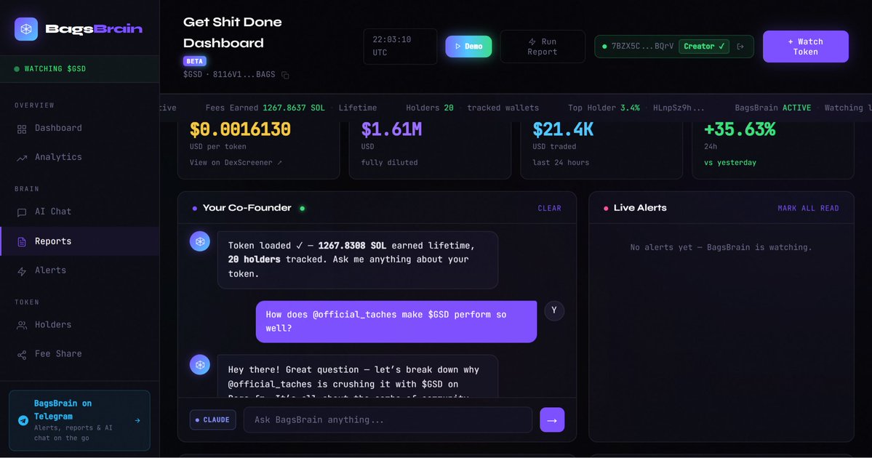
Task: Click the + Watch Token button
Action: click(x=805, y=47)
